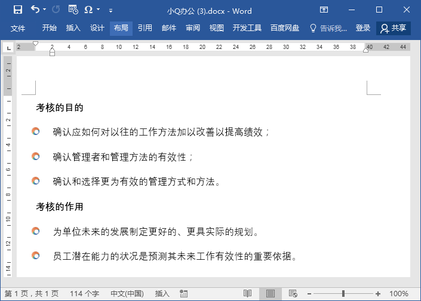Image resolution: width=421 pixels, height=301 pixels.
Task: Minimize the Word window
Action: (352, 10)
